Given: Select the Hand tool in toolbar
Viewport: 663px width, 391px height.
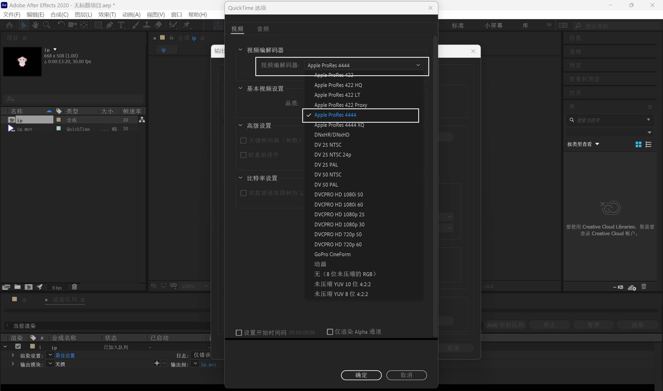Looking at the screenshot, I should tap(35, 25).
